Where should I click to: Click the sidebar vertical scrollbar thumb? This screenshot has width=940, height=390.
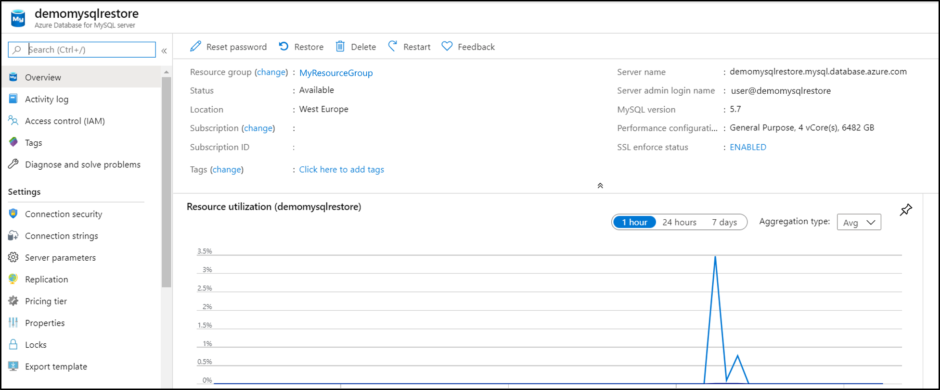(x=167, y=182)
